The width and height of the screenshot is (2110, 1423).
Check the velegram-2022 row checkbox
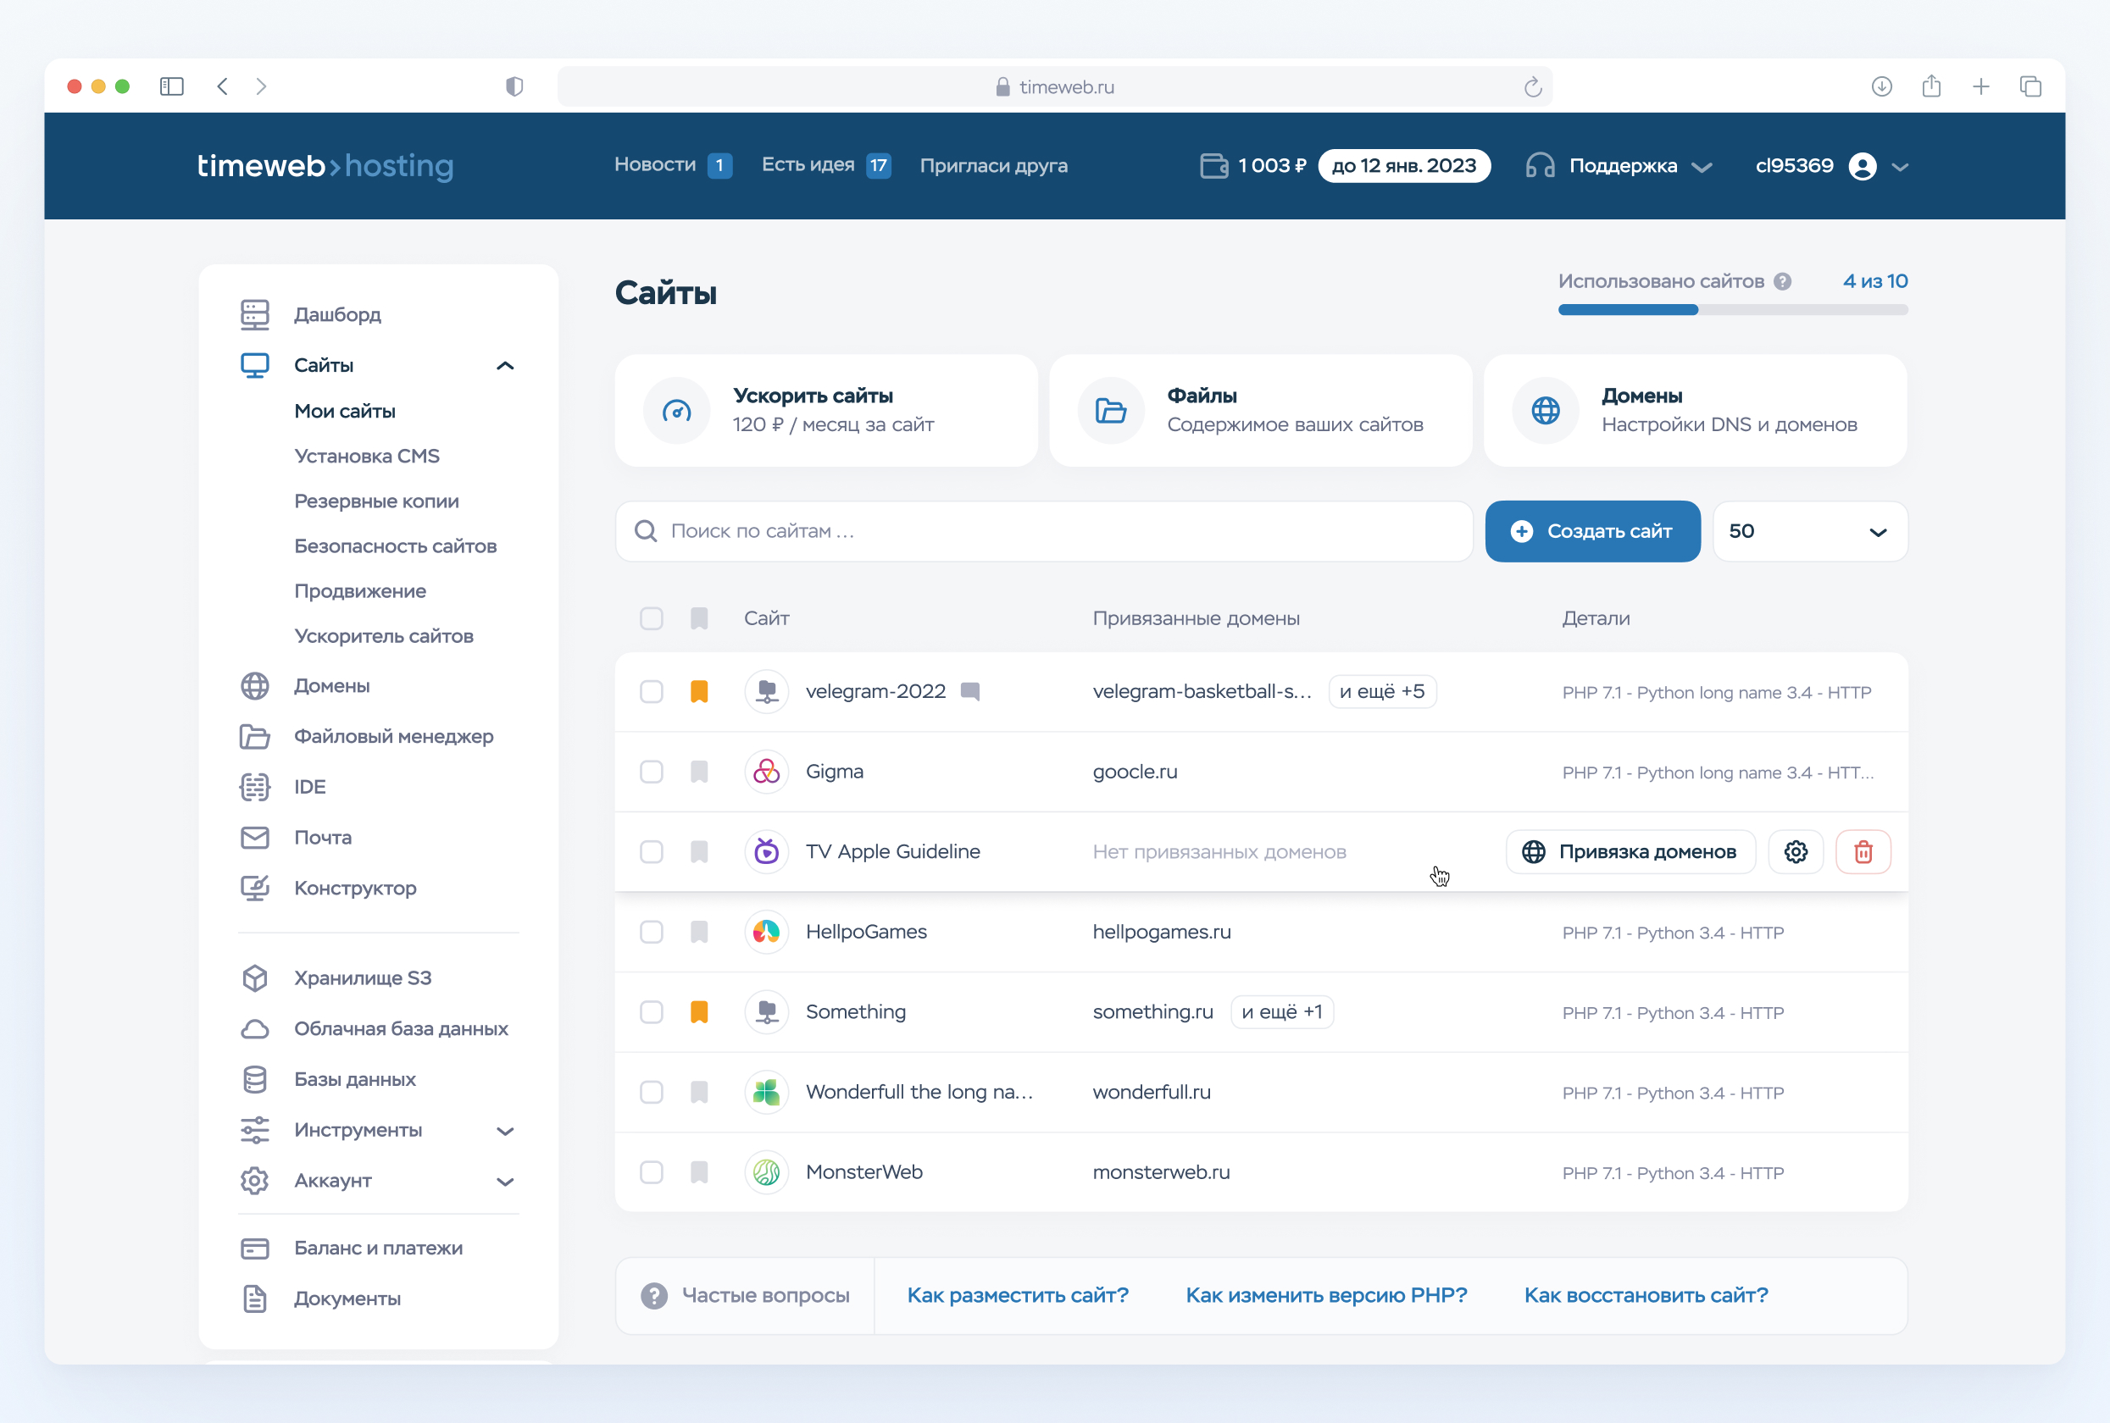[x=651, y=691]
